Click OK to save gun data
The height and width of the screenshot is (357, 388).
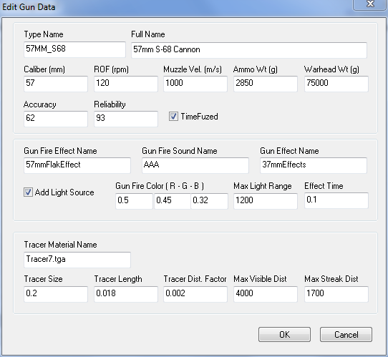pyautogui.click(x=284, y=335)
